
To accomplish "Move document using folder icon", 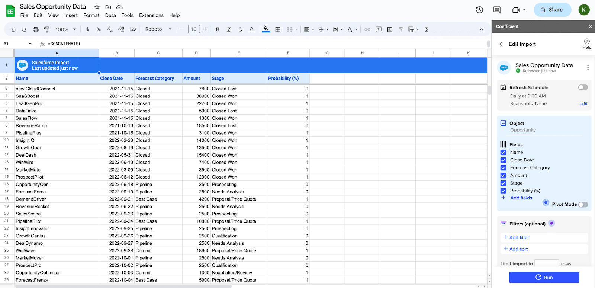I will coord(108,7).
